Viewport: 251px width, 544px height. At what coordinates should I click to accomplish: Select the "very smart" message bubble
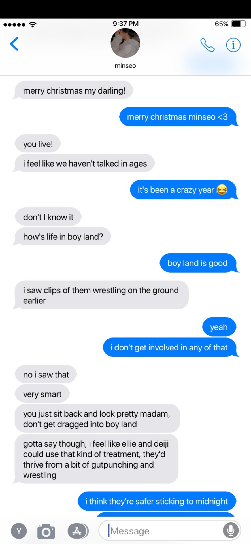click(42, 394)
